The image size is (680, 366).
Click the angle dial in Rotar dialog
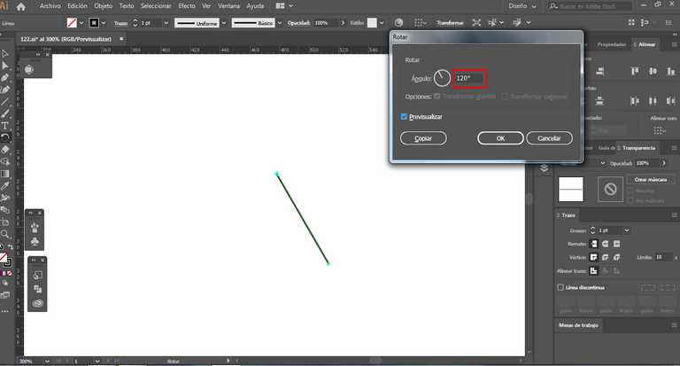pos(442,78)
